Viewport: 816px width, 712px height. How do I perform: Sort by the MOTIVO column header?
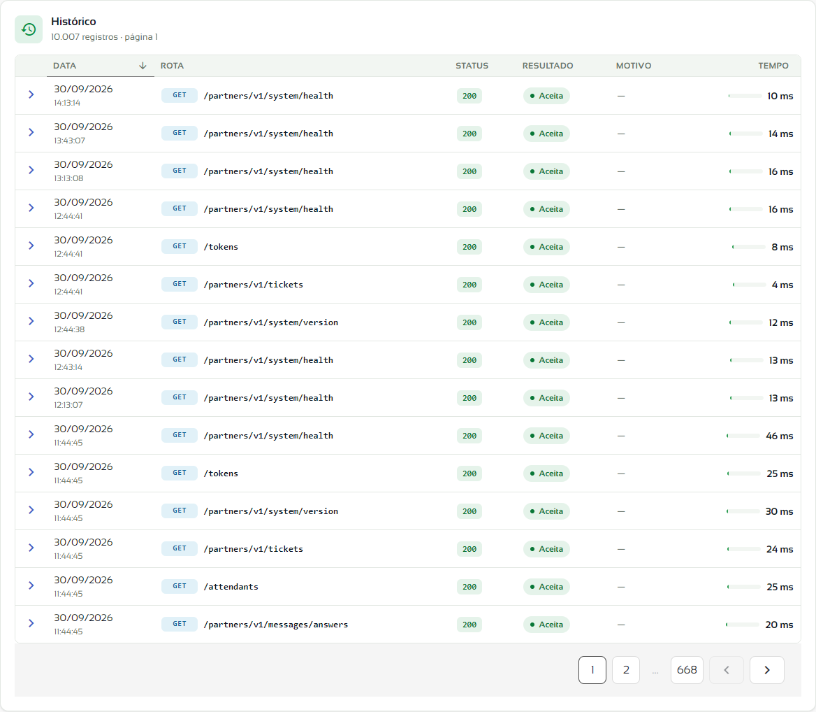click(634, 66)
